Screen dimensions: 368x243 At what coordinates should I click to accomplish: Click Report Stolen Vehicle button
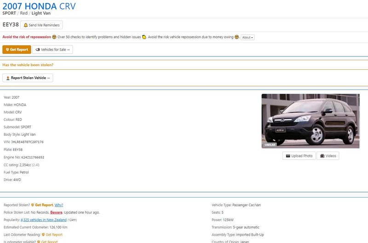(x=28, y=78)
